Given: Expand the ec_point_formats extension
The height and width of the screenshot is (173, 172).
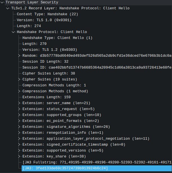Looking at the screenshot, I should (19, 121).
